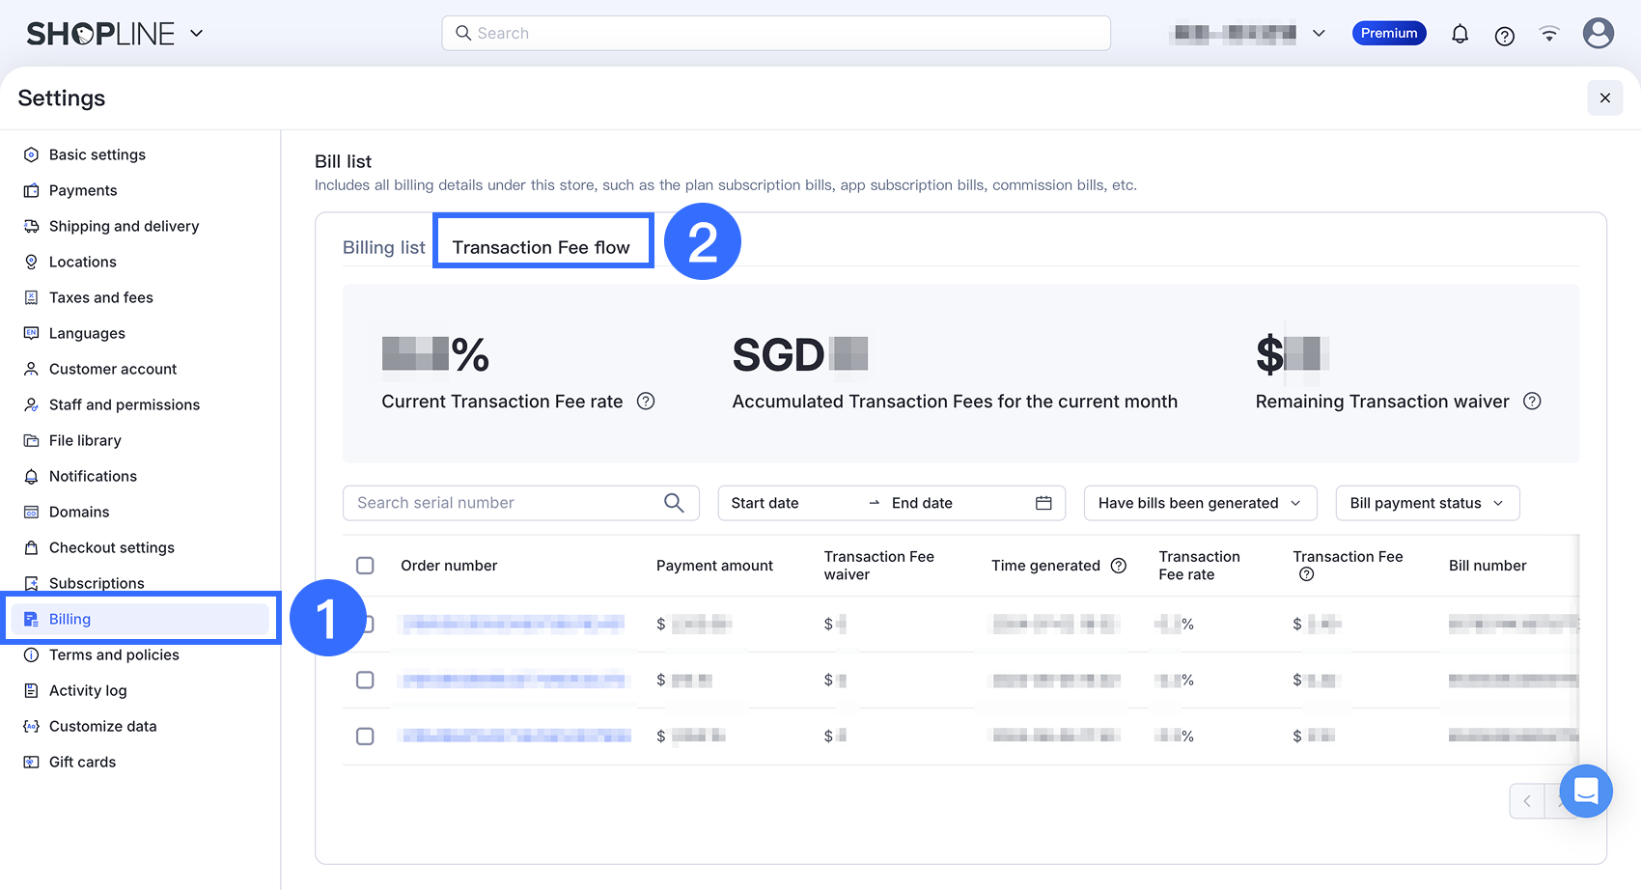Select Activity log in the settings sidebar
Screen dimensions: 1641x890
[x=88, y=690]
